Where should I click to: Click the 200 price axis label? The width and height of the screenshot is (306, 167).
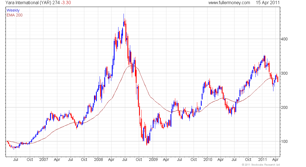pos(284,107)
